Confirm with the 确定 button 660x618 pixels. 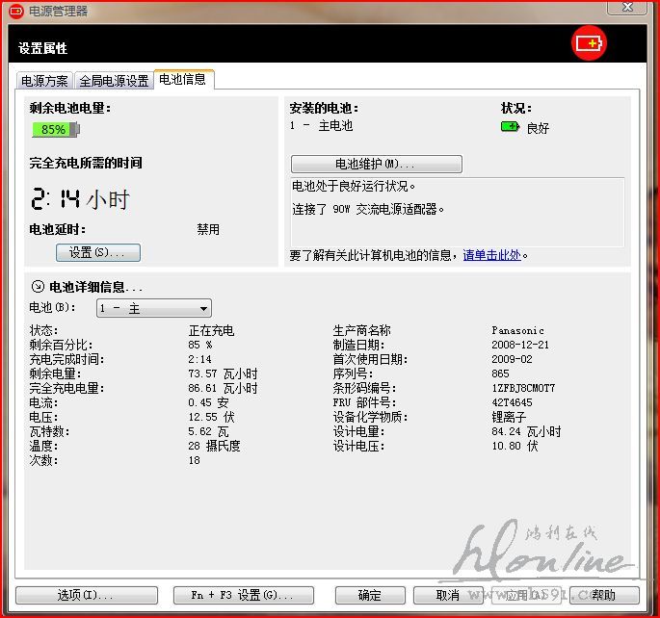pyautogui.click(x=369, y=595)
